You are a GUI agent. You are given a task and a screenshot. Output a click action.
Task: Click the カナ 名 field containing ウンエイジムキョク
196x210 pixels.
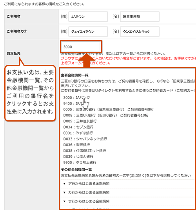pos(140,31)
